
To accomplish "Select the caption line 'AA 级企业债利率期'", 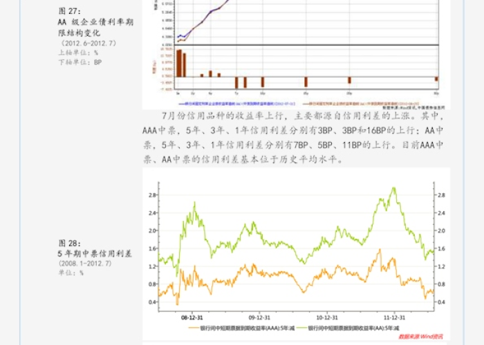I will coord(95,22).
